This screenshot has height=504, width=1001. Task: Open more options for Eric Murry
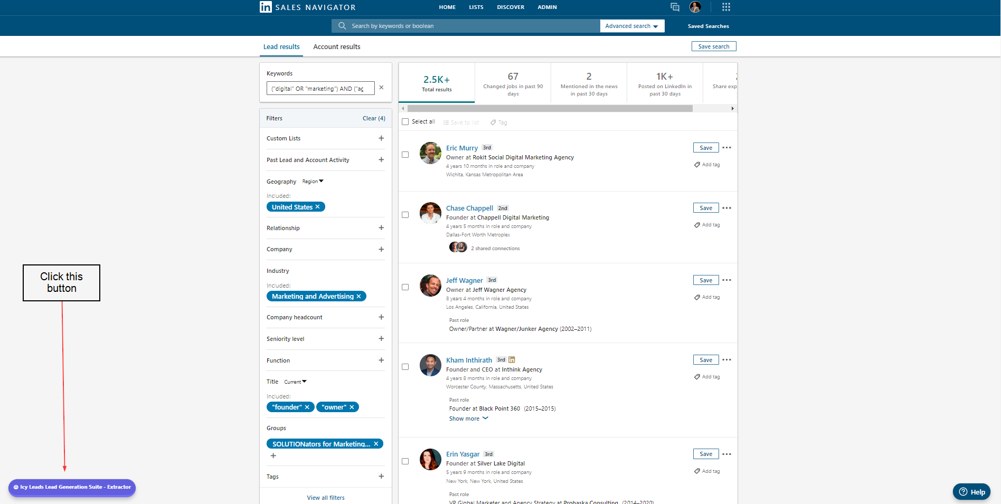click(726, 148)
